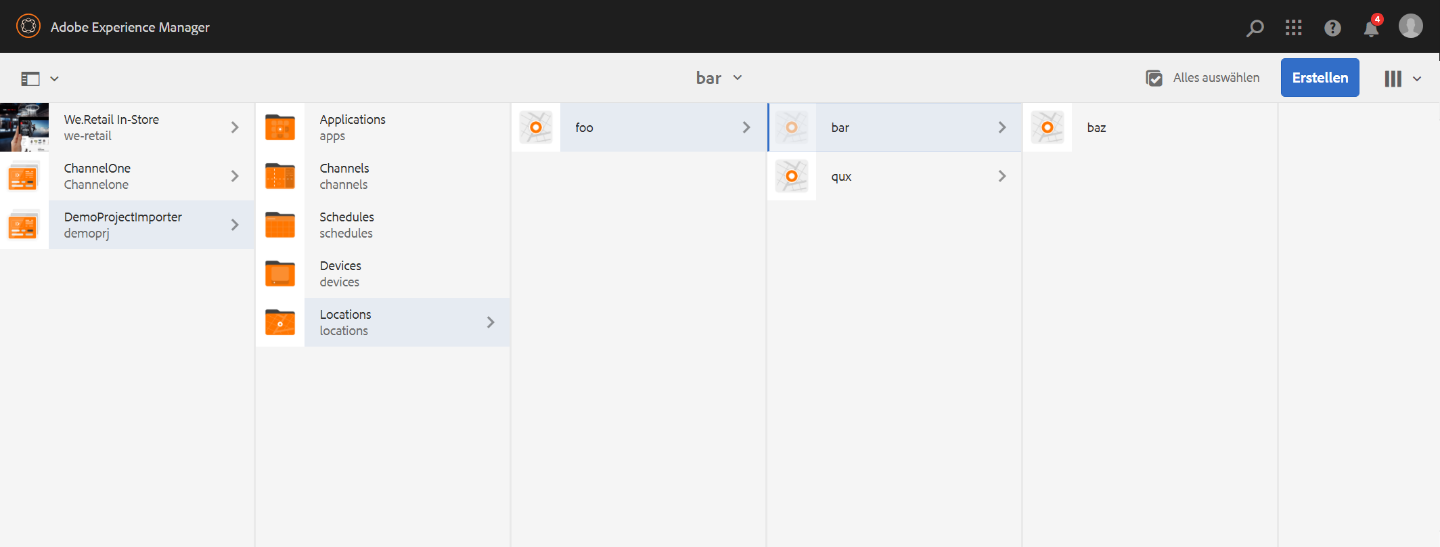This screenshot has width=1440, height=547.
Task: Open the ChannelOne row
Action: 127,176
